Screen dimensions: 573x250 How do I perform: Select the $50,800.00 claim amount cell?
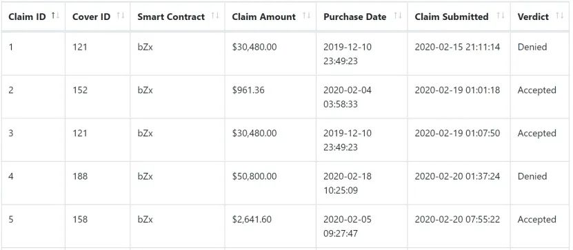(270, 183)
